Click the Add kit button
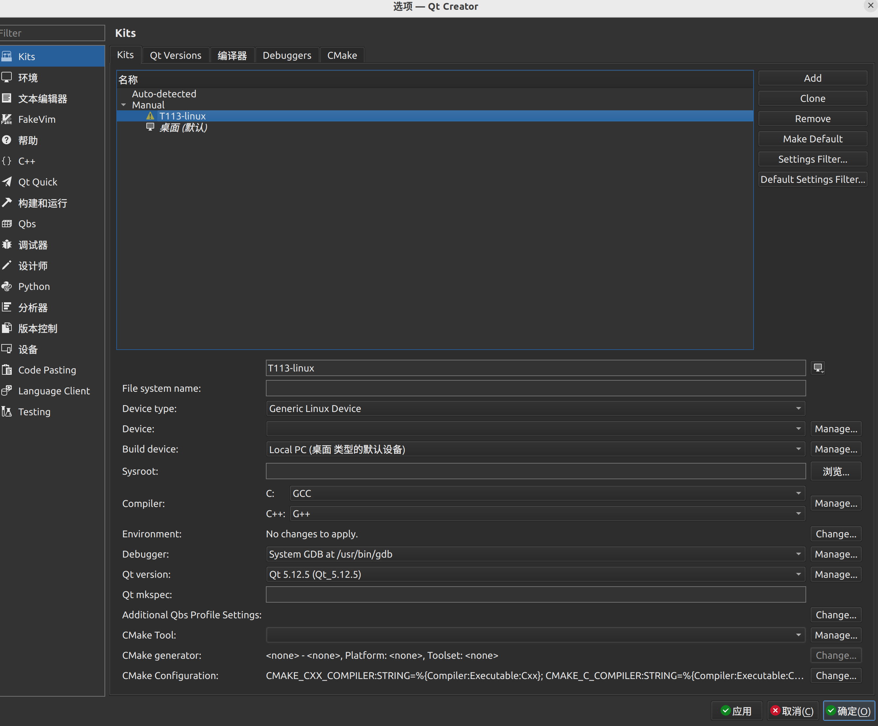Image resolution: width=878 pixels, height=726 pixels. [812, 78]
